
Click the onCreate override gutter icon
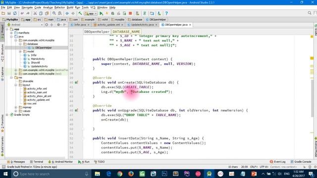click(x=76, y=83)
